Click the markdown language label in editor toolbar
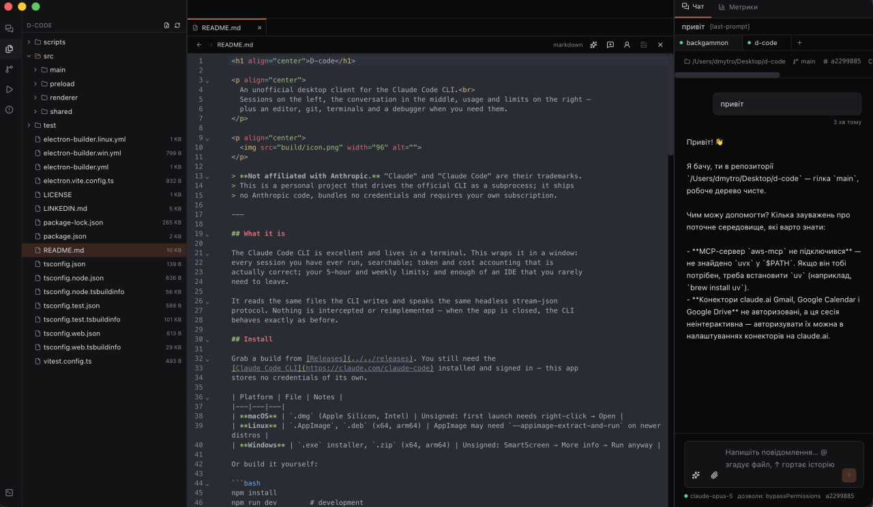This screenshot has height=507, width=873. (567, 45)
